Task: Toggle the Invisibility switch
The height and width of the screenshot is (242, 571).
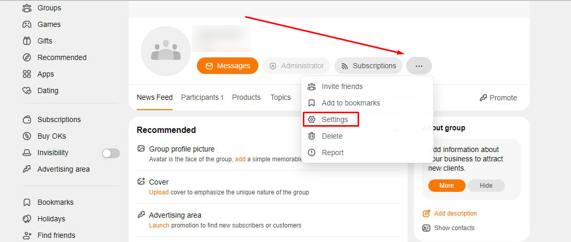Action: (x=111, y=153)
